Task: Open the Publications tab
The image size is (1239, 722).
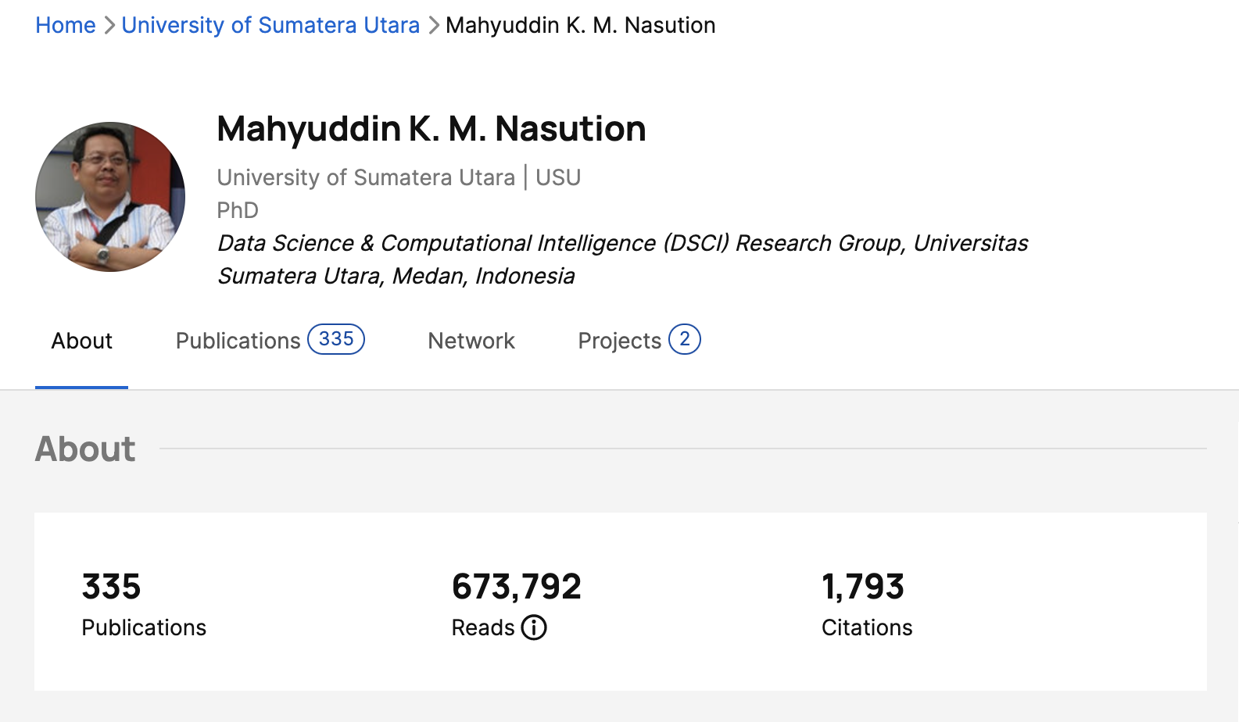Action: click(x=238, y=341)
